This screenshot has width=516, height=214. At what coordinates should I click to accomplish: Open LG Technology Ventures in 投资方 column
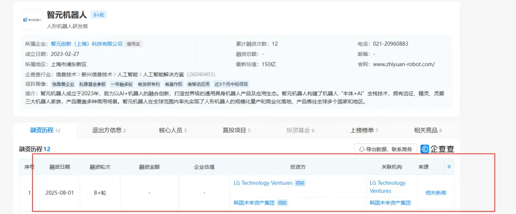(x=263, y=183)
